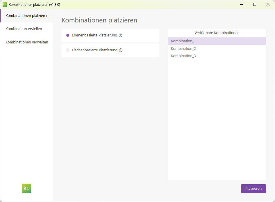This screenshot has height=202, width=275.
Task: Click the Kombinationen platzieren page heading
Action: [100, 20]
